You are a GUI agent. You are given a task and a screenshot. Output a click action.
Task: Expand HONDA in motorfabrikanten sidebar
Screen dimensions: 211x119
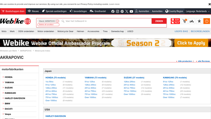(x=8, y=77)
